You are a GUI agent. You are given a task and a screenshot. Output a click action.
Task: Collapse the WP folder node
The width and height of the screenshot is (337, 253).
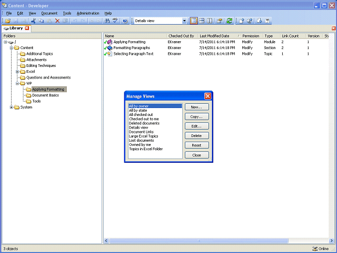(x=17, y=83)
